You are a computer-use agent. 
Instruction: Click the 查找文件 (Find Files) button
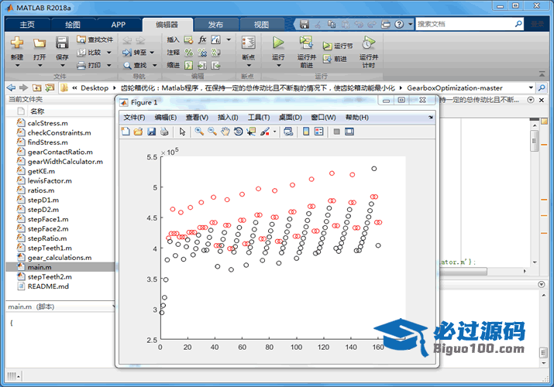click(95, 39)
